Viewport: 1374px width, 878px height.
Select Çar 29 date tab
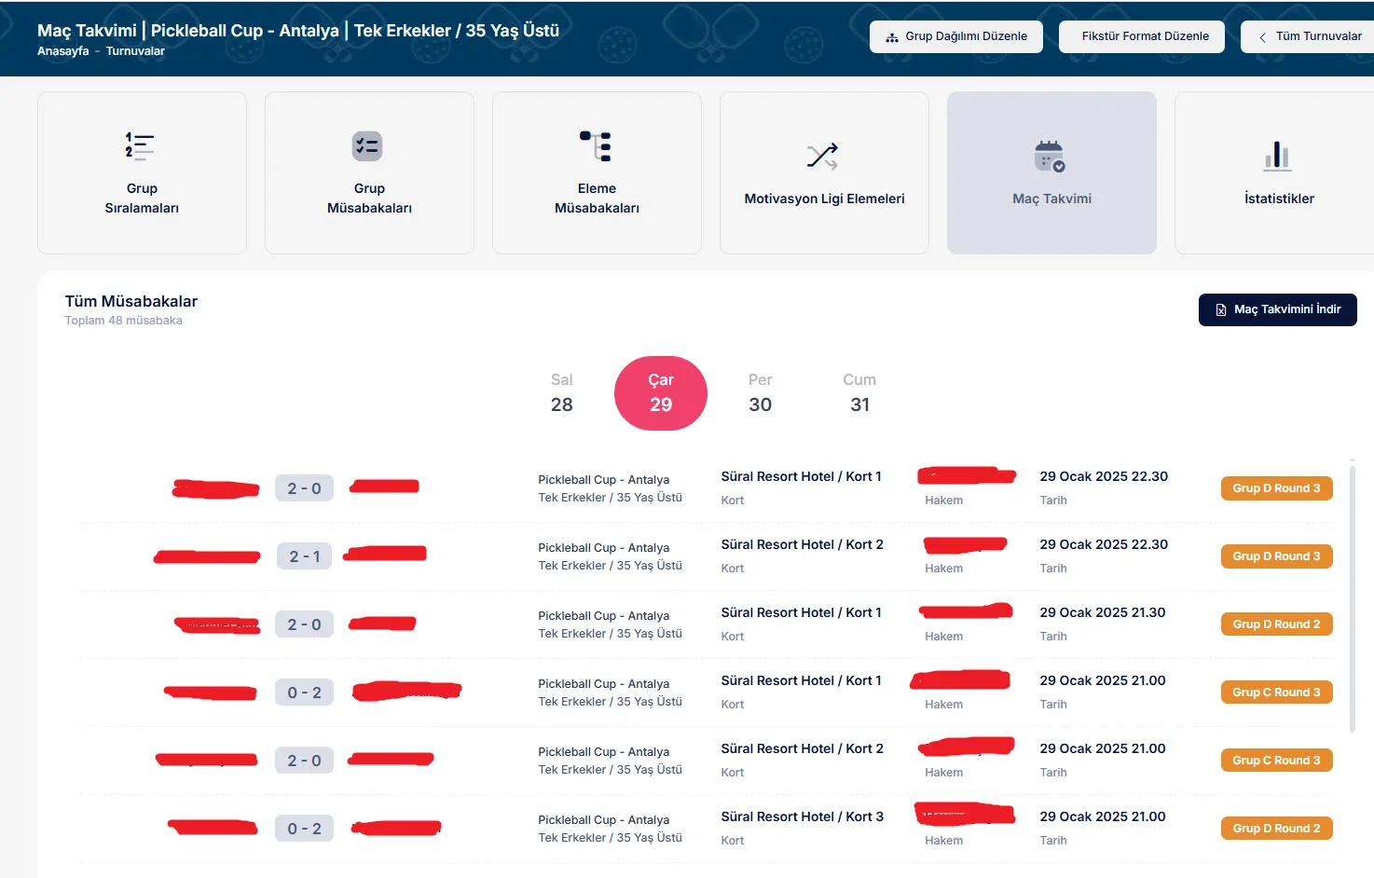tap(661, 393)
